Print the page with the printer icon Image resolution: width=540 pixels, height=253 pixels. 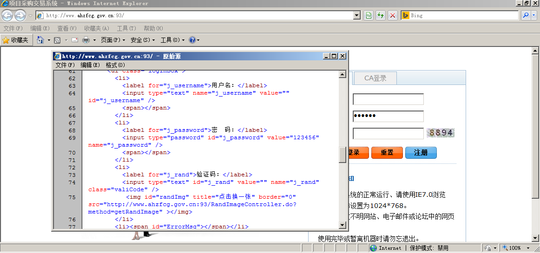pos(86,40)
